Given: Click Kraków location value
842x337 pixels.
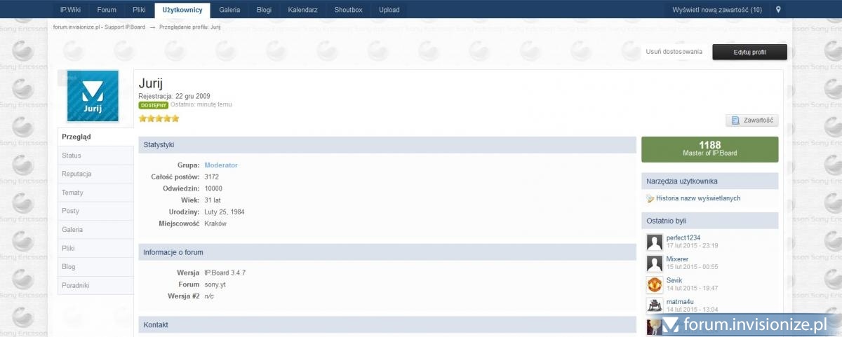Looking at the screenshot, I should 215,223.
